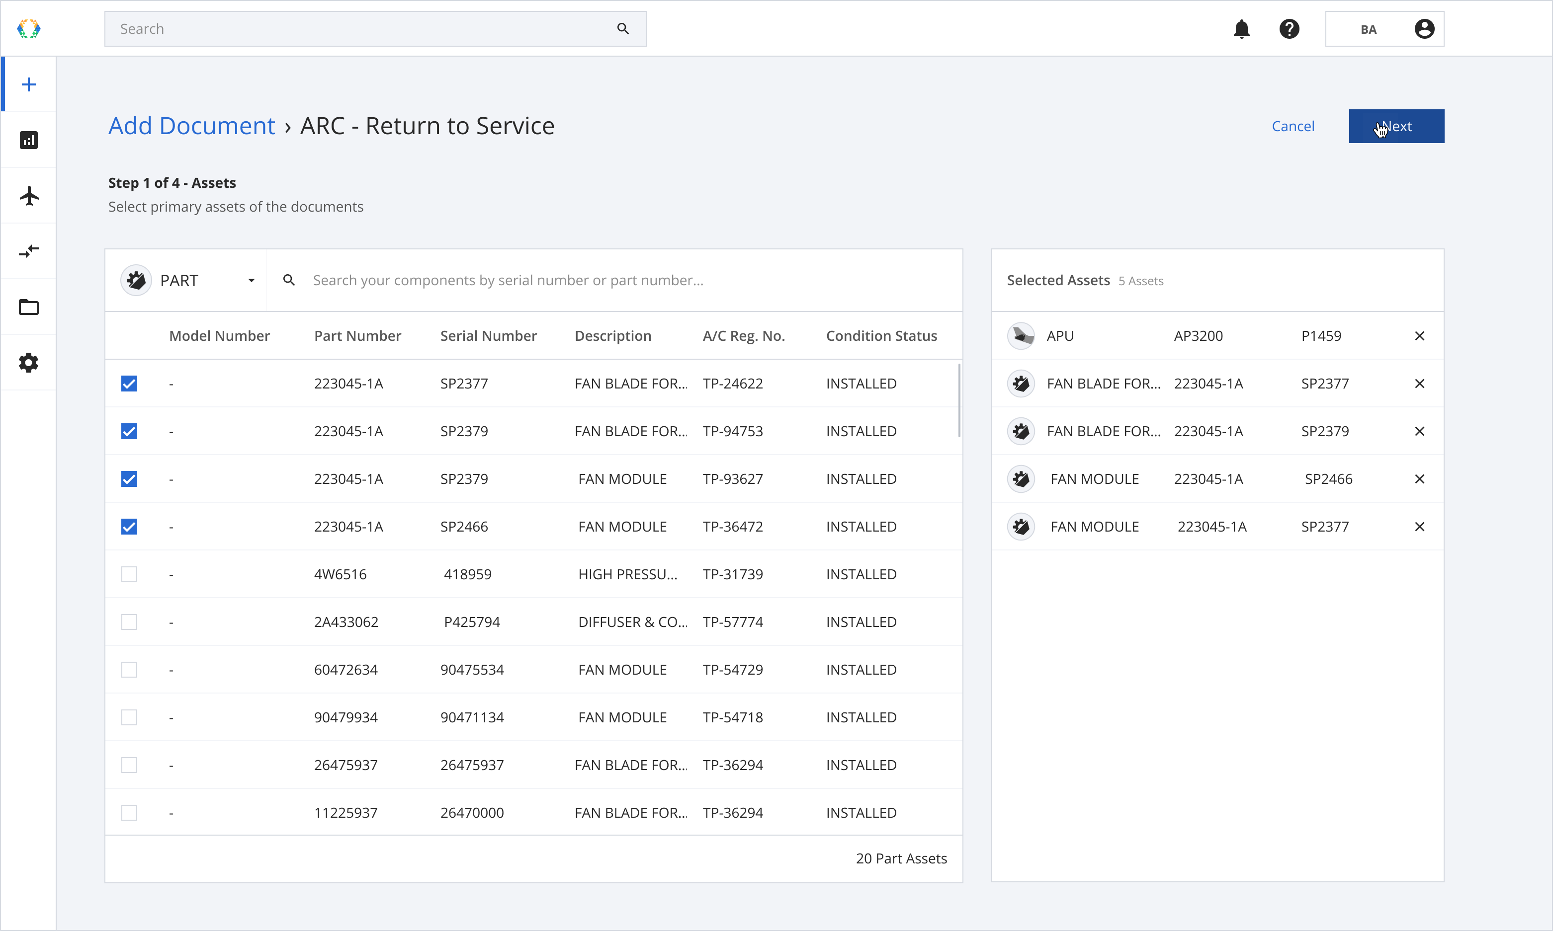
Task: Open the aircraft icon in sidebar
Action: pos(29,196)
